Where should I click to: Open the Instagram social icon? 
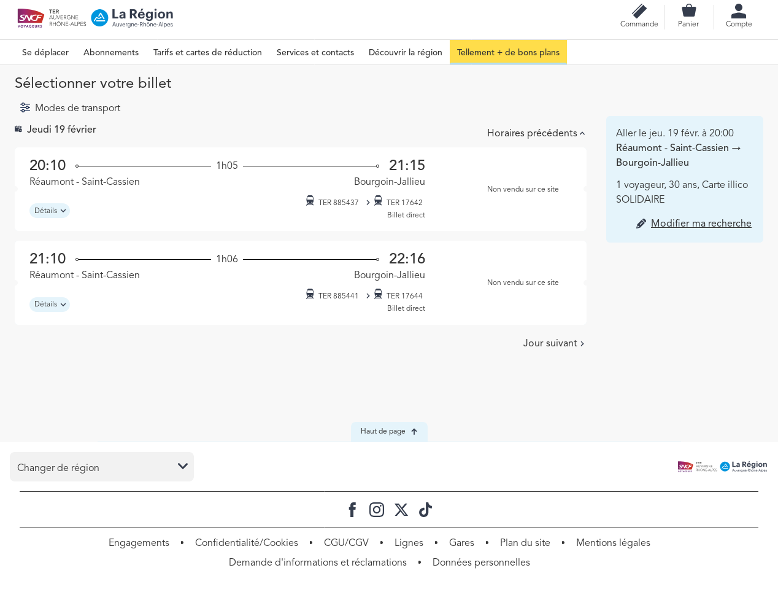point(377,510)
